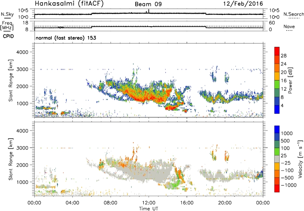Click the '4000' tick on power panel
The height and width of the screenshot is (211, 304).
pos(22,52)
